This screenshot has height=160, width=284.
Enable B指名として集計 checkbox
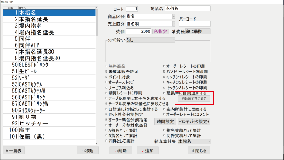click(106, 136)
